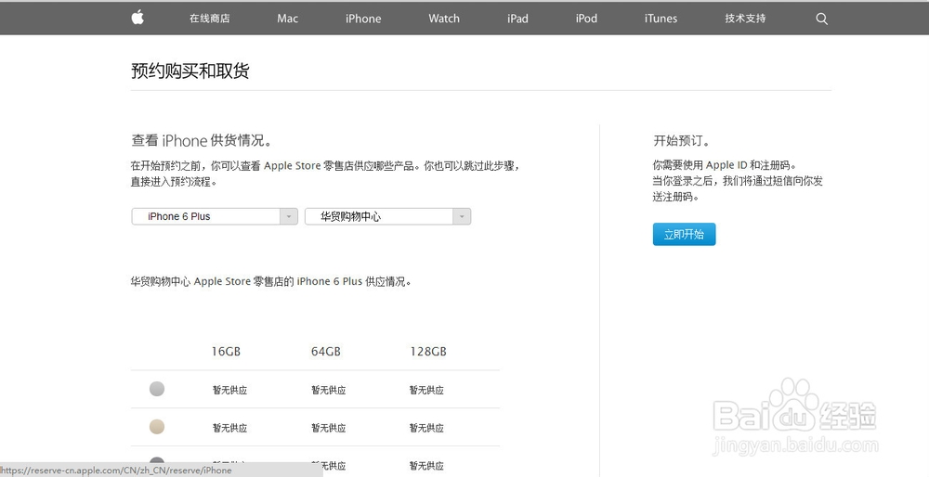Screen dimensions: 929x477
Task: Select the silver color swatch row
Action: click(157, 389)
